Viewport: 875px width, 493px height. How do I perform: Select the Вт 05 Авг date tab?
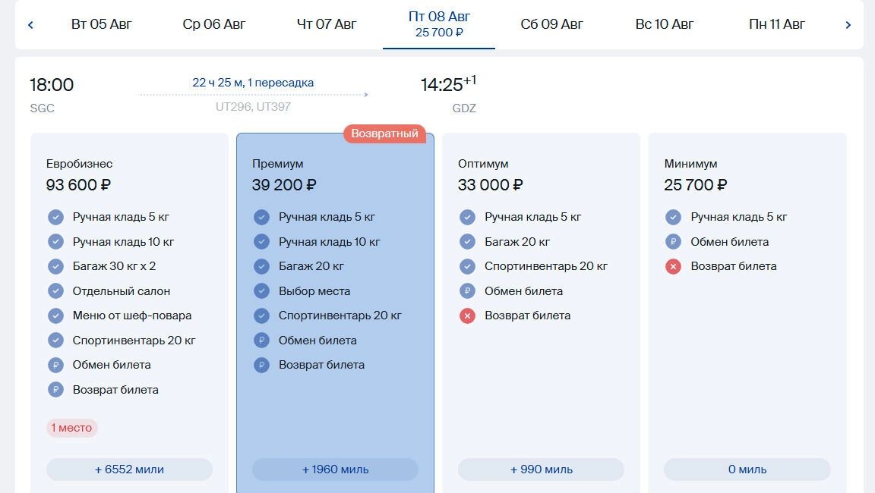(x=102, y=24)
